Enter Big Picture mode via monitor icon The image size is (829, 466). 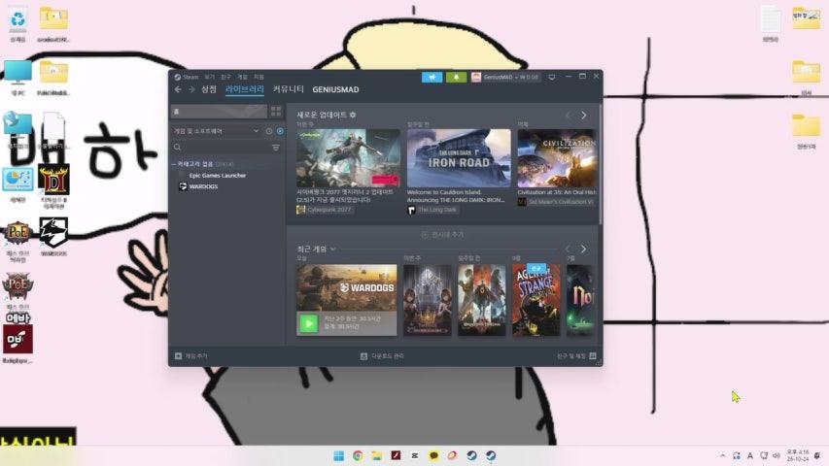(551, 77)
